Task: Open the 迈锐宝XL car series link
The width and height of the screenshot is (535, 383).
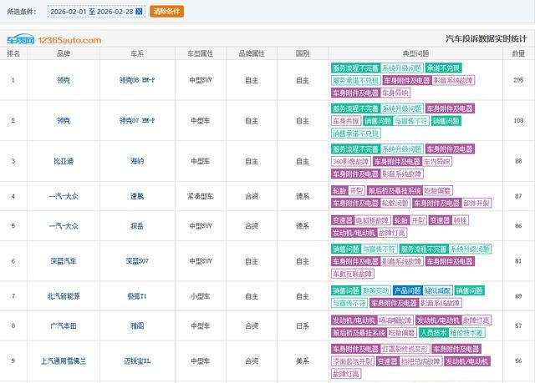Action: pos(136,360)
